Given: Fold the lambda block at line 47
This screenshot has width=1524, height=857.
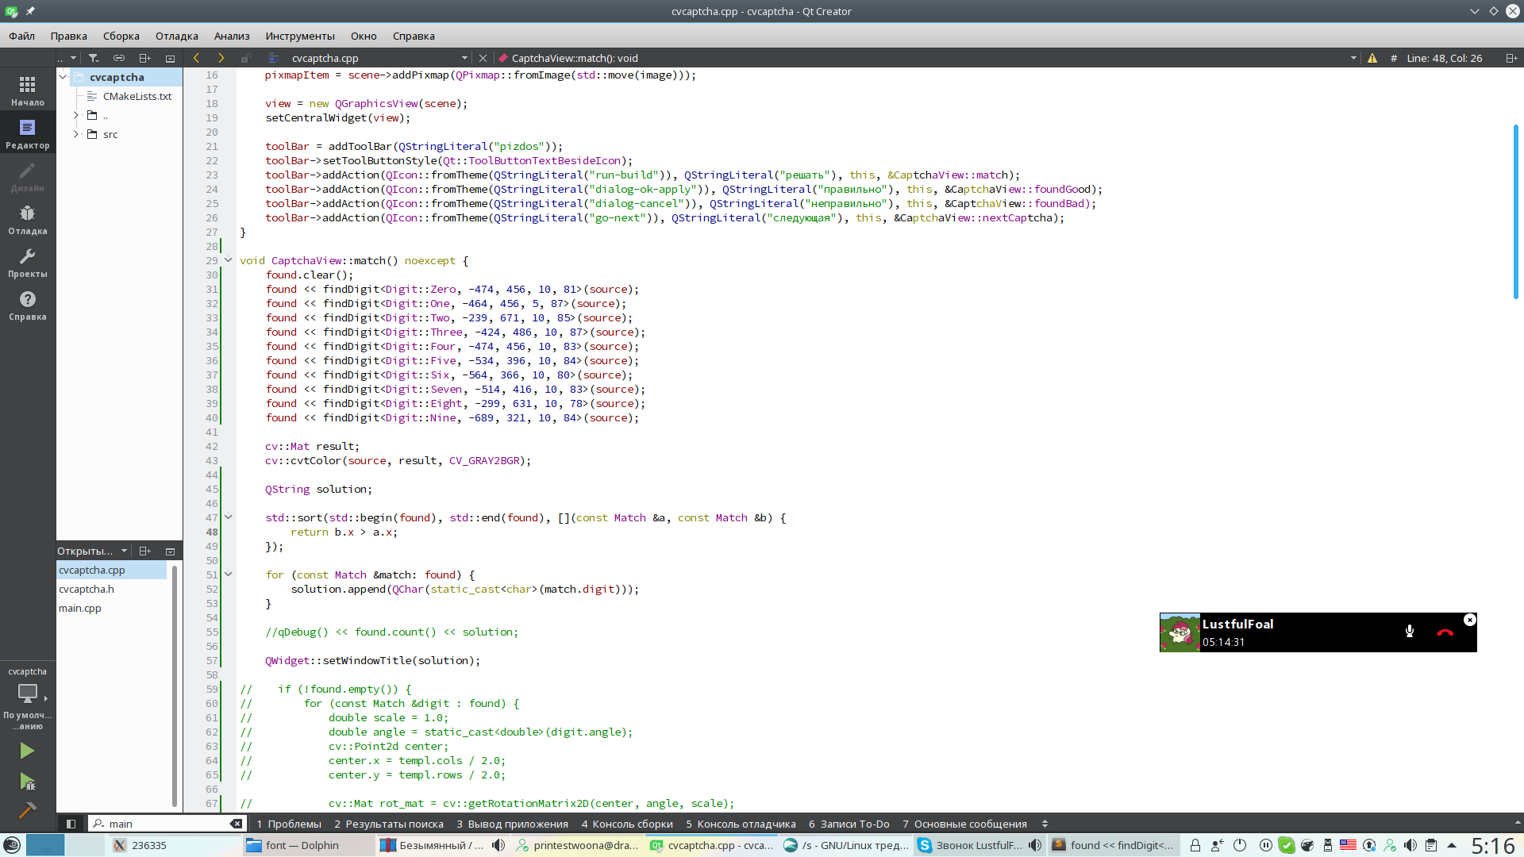Looking at the screenshot, I should pos(229,517).
